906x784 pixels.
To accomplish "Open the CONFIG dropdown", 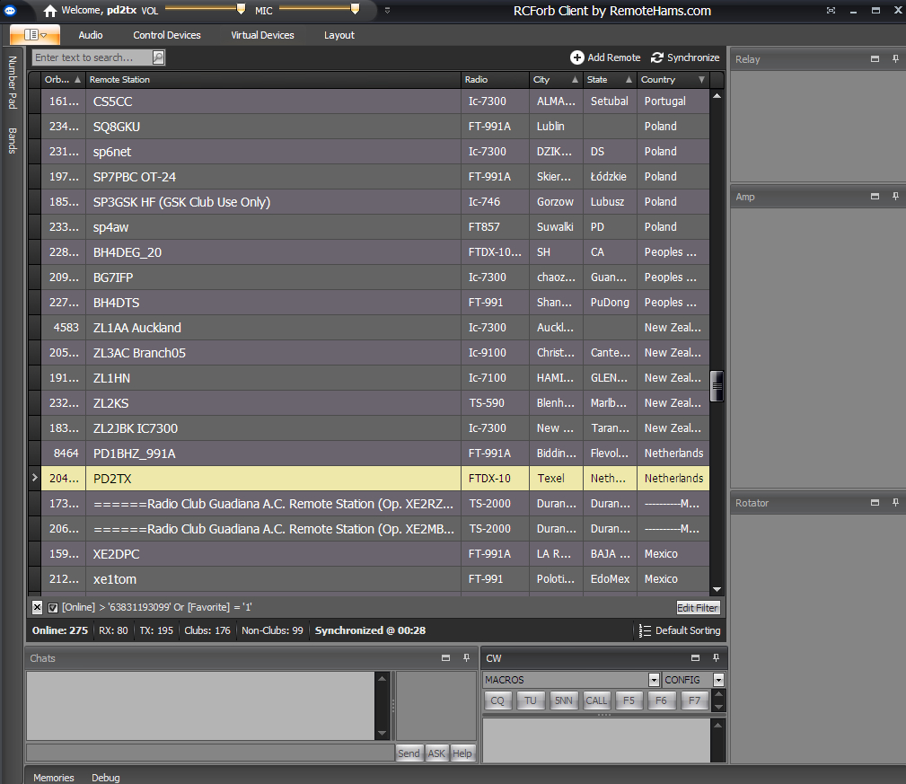I will click(x=718, y=680).
